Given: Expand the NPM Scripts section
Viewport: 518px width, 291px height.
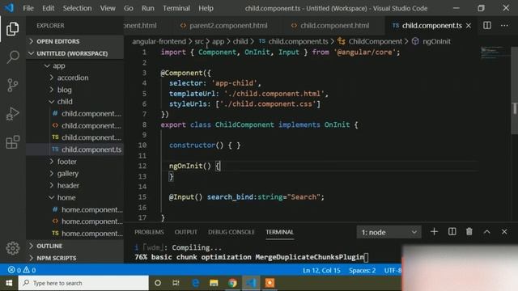Looking at the screenshot, I should [x=74, y=258].
